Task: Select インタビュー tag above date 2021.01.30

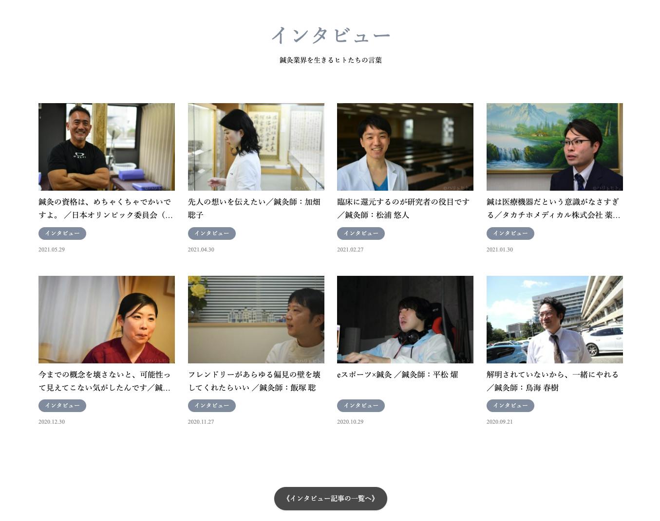Action: [510, 234]
